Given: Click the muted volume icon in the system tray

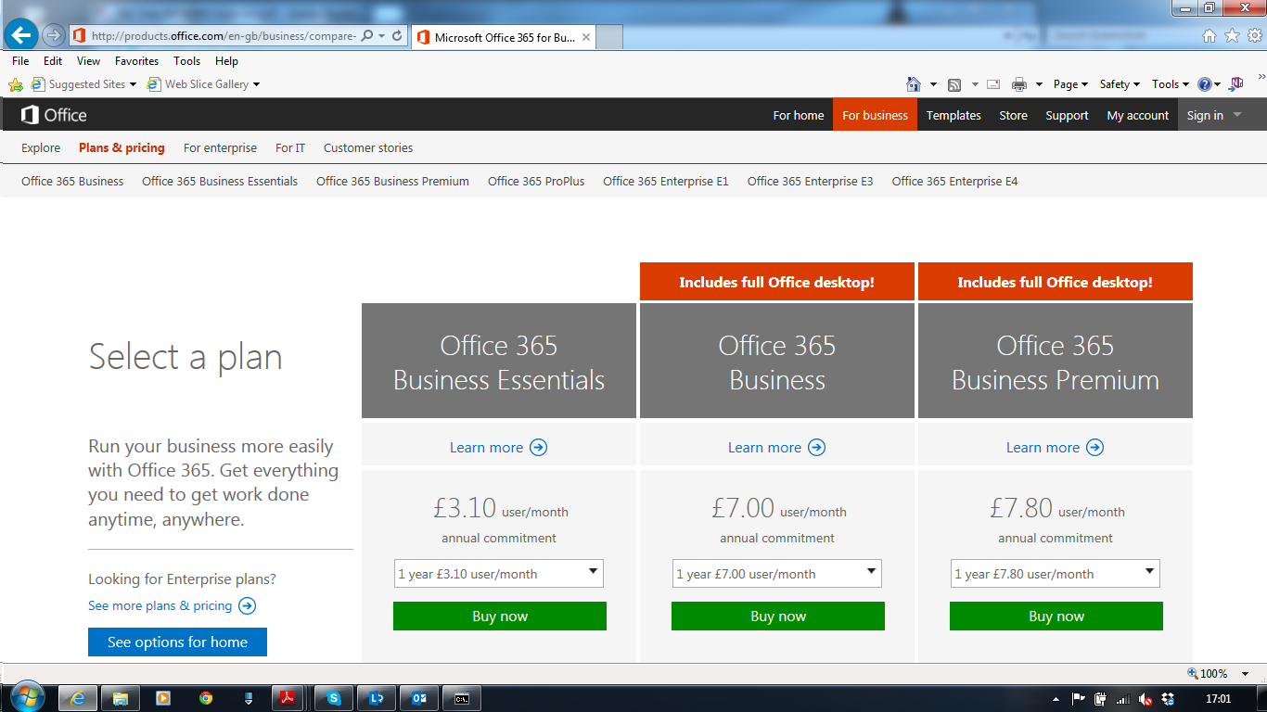Looking at the screenshot, I should point(1145,699).
